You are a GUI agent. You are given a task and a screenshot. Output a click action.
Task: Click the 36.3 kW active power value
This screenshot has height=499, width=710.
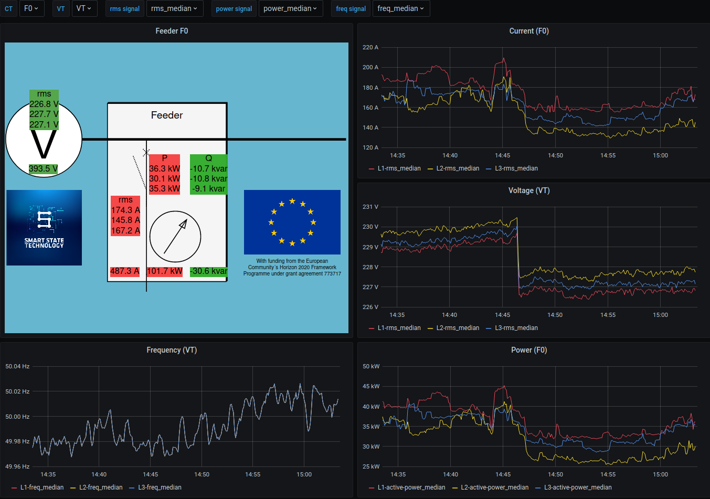tap(164, 168)
